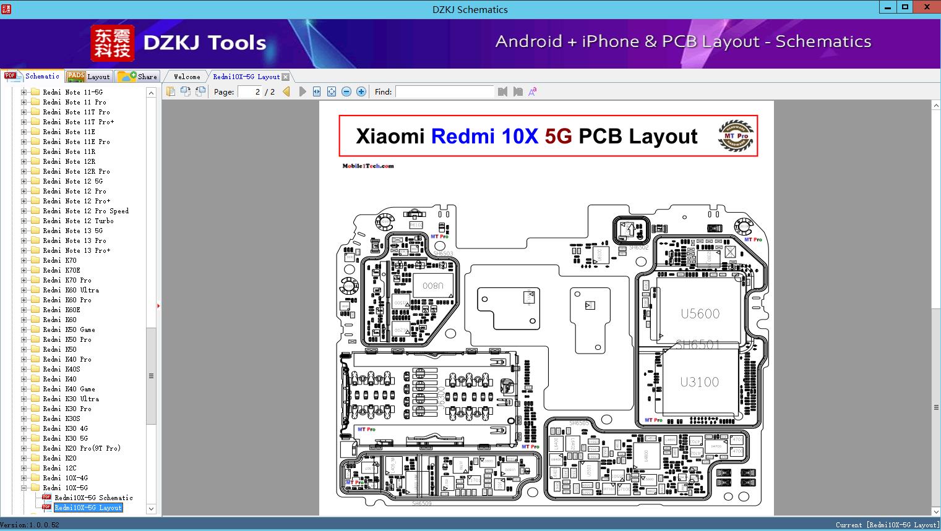Type a search term in the Find field
The width and height of the screenshot is (941, 531).
445,91
